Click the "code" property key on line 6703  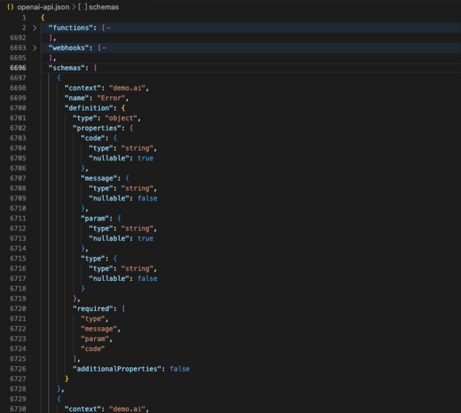[x=93, y=138]
